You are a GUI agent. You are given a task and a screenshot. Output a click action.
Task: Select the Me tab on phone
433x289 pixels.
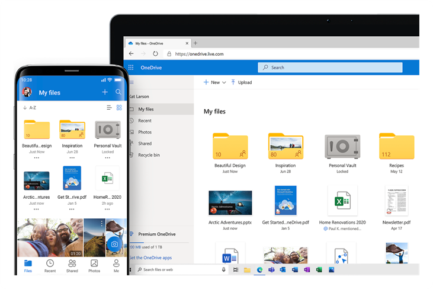tap(116, 266)
